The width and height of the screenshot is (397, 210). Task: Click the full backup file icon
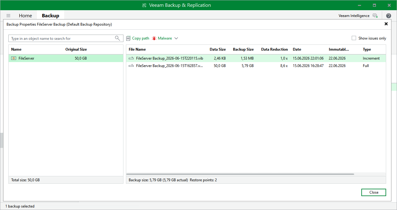click(131, 65)
